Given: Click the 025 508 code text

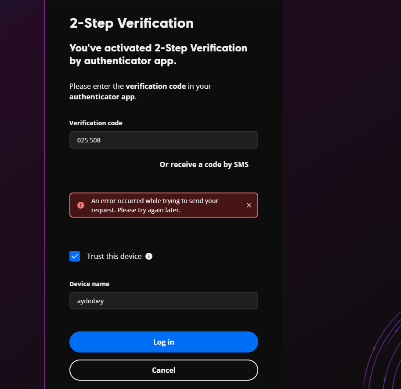Looking at the screenshot, I should (x=89, y=140).
